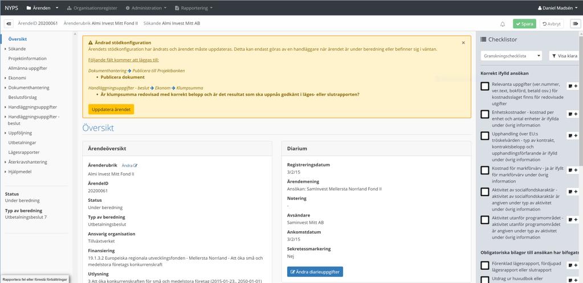The image size is (583, 283).
Task: Click 'Tillväxtverket' Ansvarig organisation value
Action: (x=101, y=241)
